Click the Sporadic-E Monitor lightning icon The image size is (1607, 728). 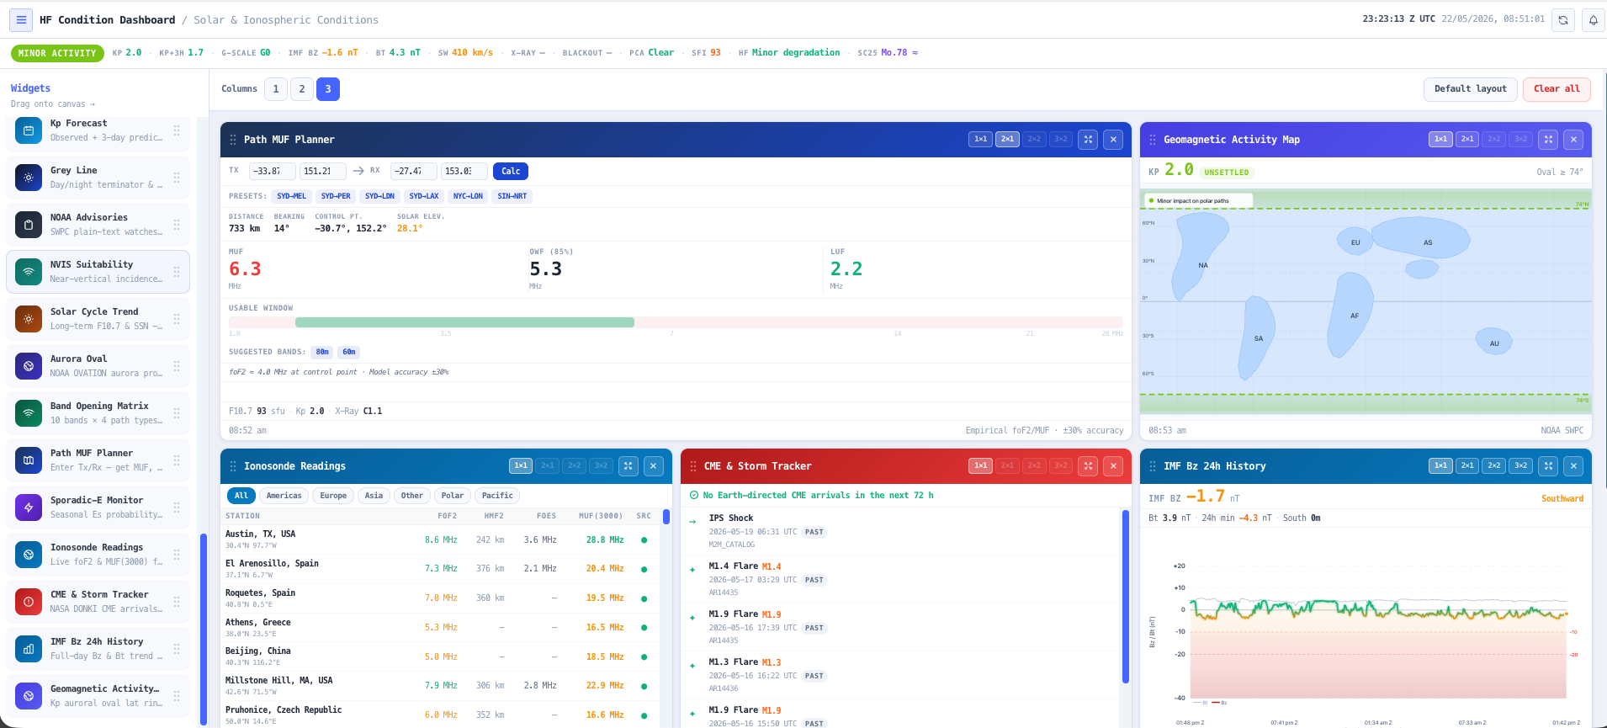point(29,507)
